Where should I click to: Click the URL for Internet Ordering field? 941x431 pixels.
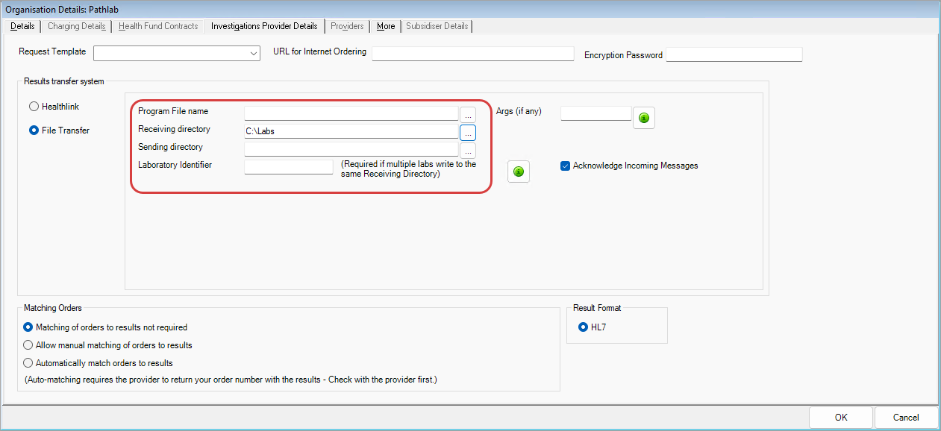pyautogui.click(x=472, y=54)
